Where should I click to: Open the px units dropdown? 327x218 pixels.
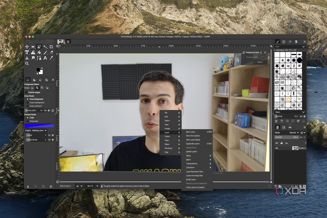tap(79, 186)
